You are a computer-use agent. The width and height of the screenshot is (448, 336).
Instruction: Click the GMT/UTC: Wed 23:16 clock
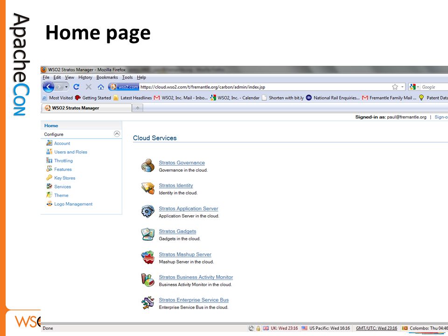click(376, 328)
